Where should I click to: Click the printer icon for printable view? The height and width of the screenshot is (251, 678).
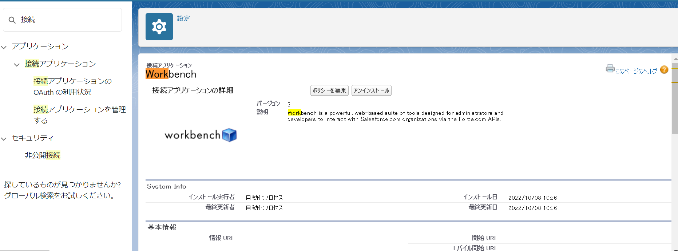[x=610, y=68]
